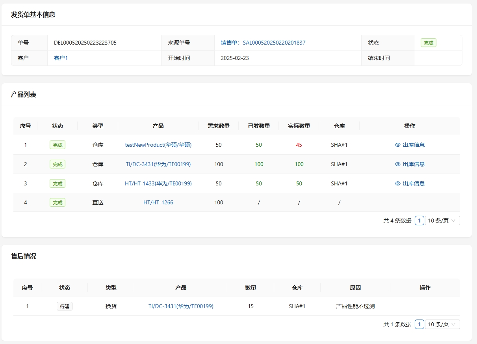
Task: Click the 待建 status tag in after-sales row
Action: [x=65, y=306]
